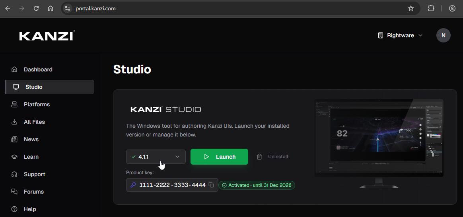Open the browser extensions puzzle icon
The width and height of the screenshot is (463, 217).
tap(431, 9)
